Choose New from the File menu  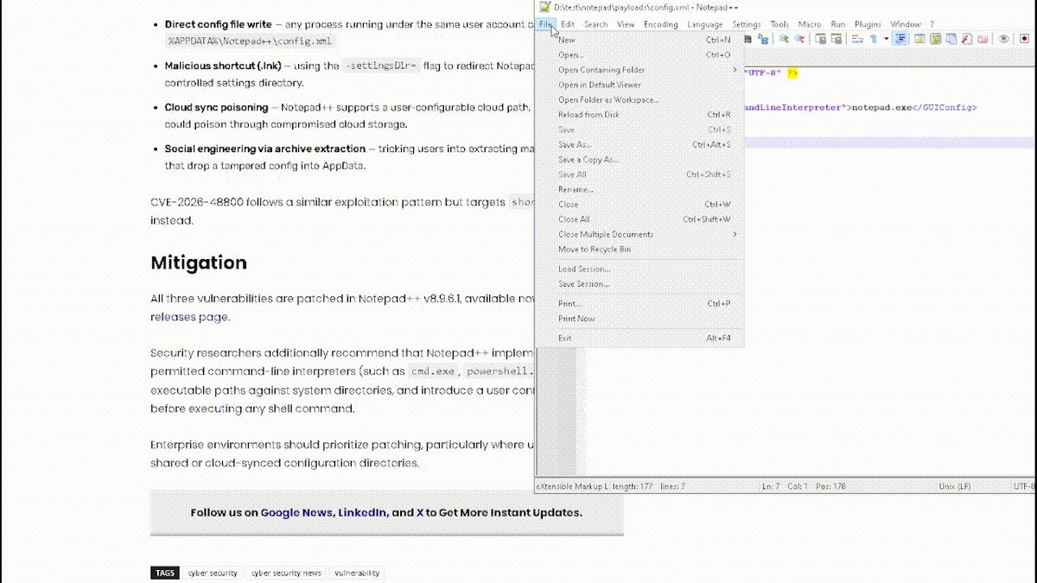tap(639, 40)
